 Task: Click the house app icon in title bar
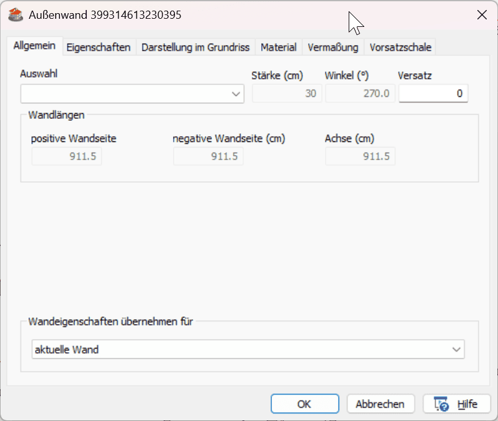pos(16,15)
